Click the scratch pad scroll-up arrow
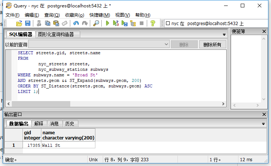The width and height of the screenshot is (271, 166). (264, 39)
